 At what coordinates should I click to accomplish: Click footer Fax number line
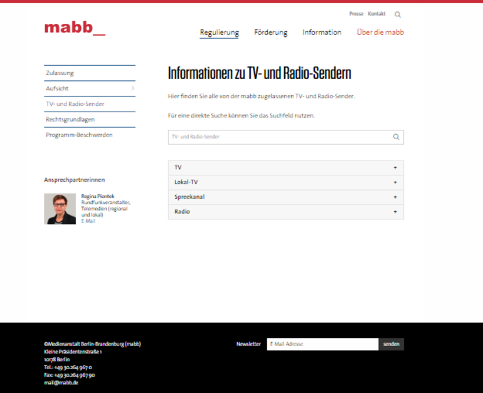[x=69, y=375]
